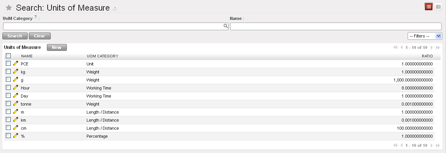The width and height of the screenshot is (446, 153).
Task: Sort by the Name column header
Action: point(27,56)
